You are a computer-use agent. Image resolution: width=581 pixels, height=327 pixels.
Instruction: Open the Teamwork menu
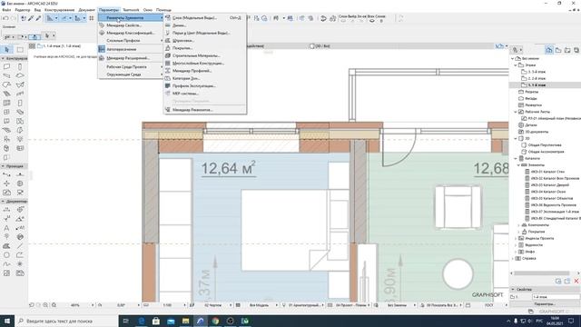tap(131, 10)
